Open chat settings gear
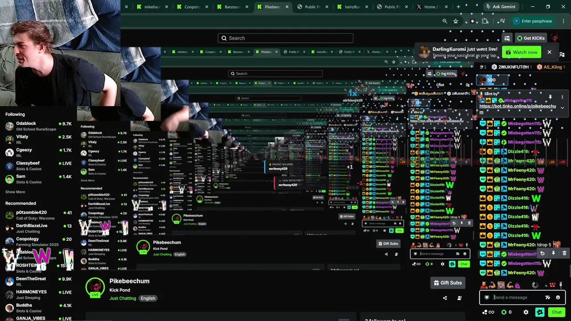Image resolution: width=571 pixels, height=321 pixels. click(x=526, y=312)
